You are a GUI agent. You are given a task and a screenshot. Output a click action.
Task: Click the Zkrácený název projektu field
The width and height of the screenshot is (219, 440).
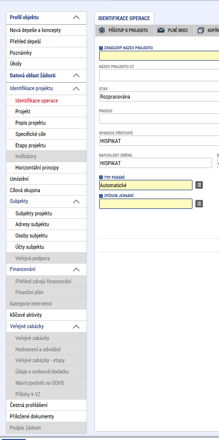[159, 56]
